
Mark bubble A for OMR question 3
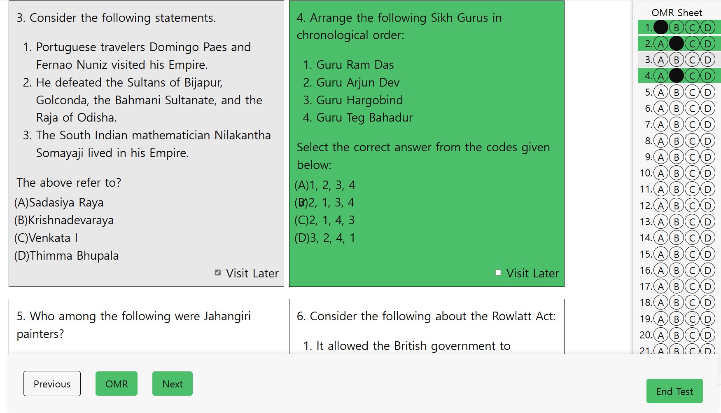(x=661, y=60)
